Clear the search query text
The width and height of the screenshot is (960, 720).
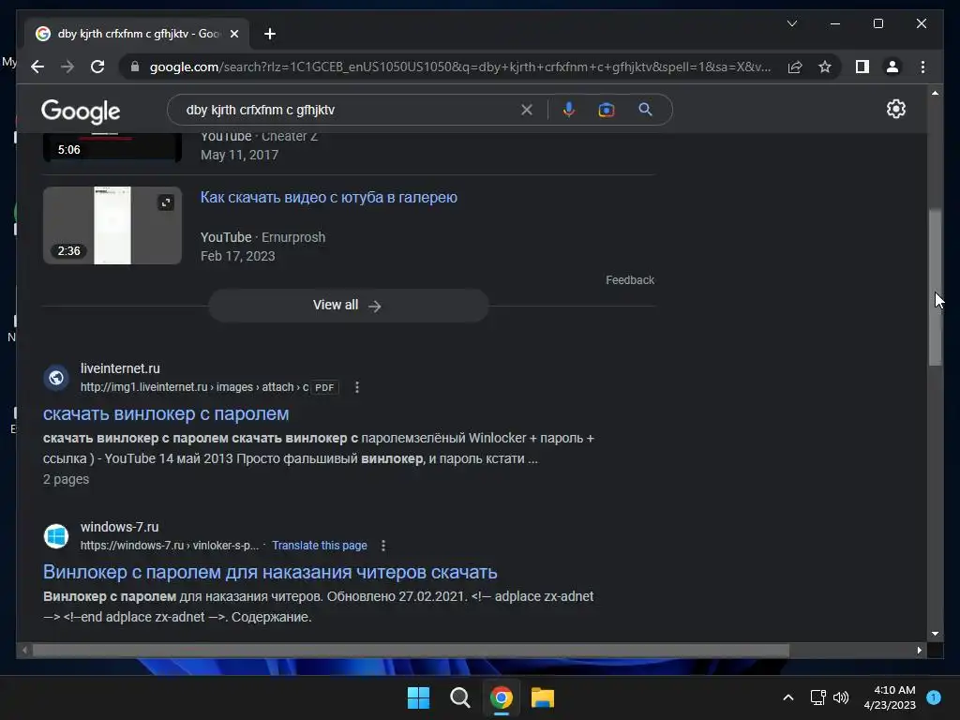(x=527, y=110)
